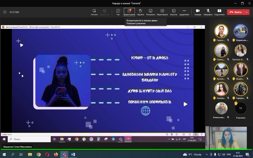Click the microphone-in-use tray icon
Viewport: 253px width, 158px height.
click(x=215, y=154)
